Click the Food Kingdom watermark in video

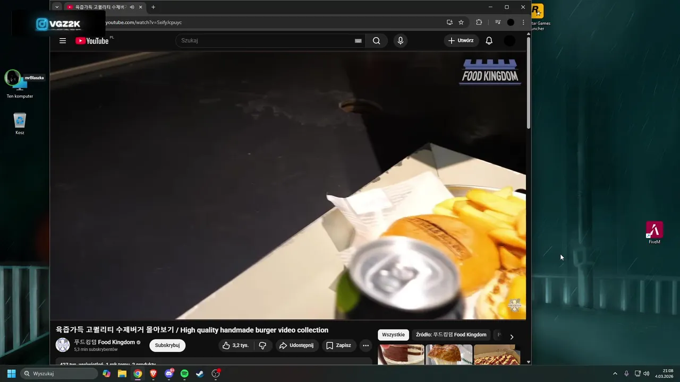(490, 72)
